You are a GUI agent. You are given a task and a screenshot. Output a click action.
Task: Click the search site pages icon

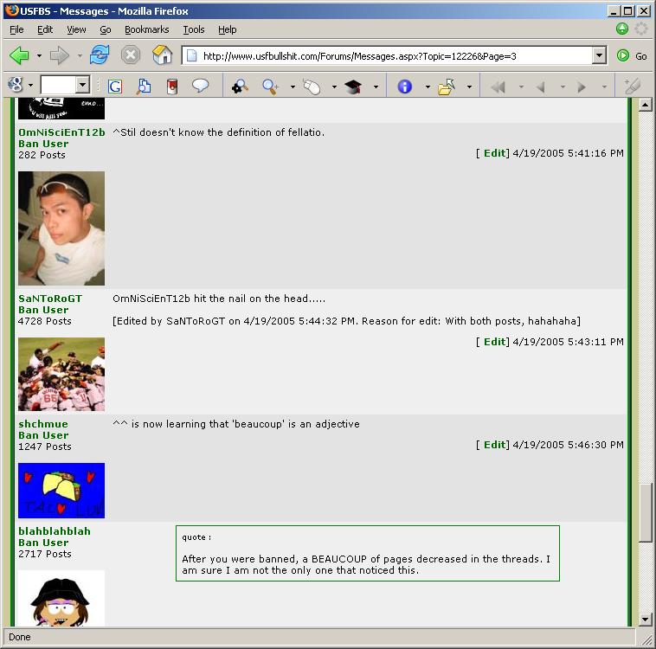(144, 86)
